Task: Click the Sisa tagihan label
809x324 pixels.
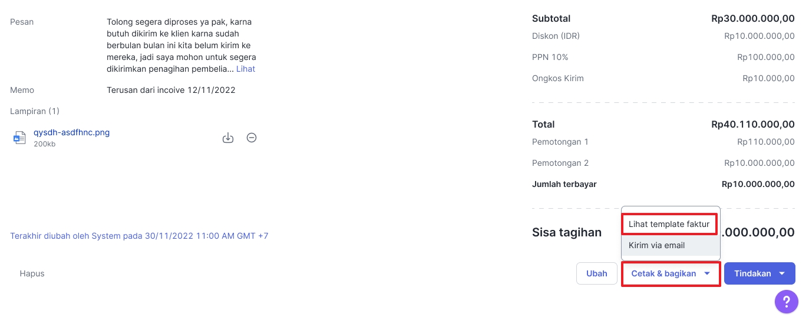Action: [567, 232]
